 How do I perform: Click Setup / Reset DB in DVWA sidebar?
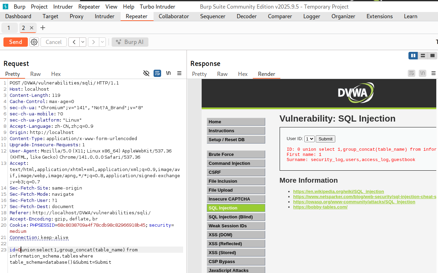[236, 139]
